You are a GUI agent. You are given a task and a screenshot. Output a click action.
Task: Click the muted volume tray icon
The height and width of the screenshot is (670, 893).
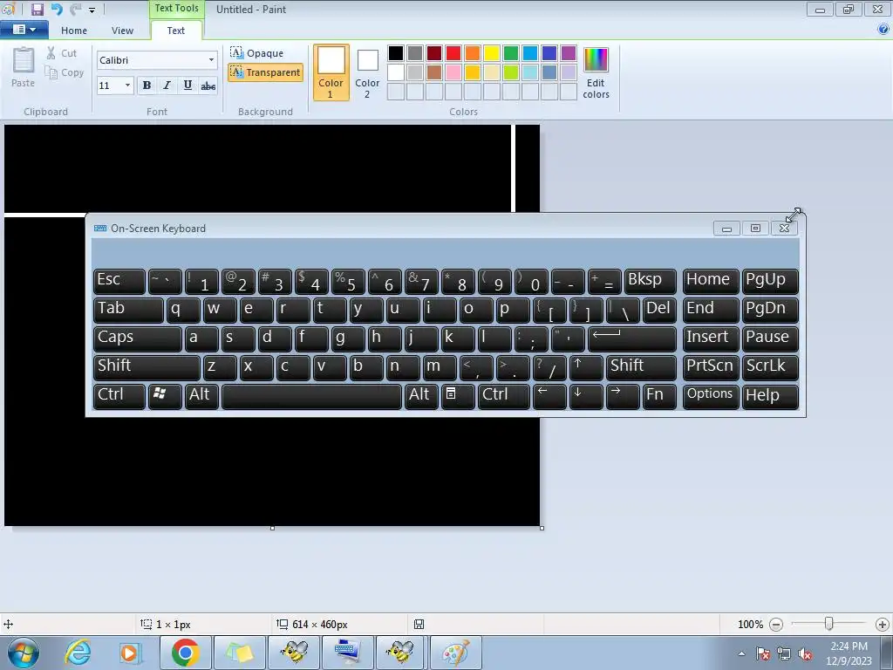(805, 654)
